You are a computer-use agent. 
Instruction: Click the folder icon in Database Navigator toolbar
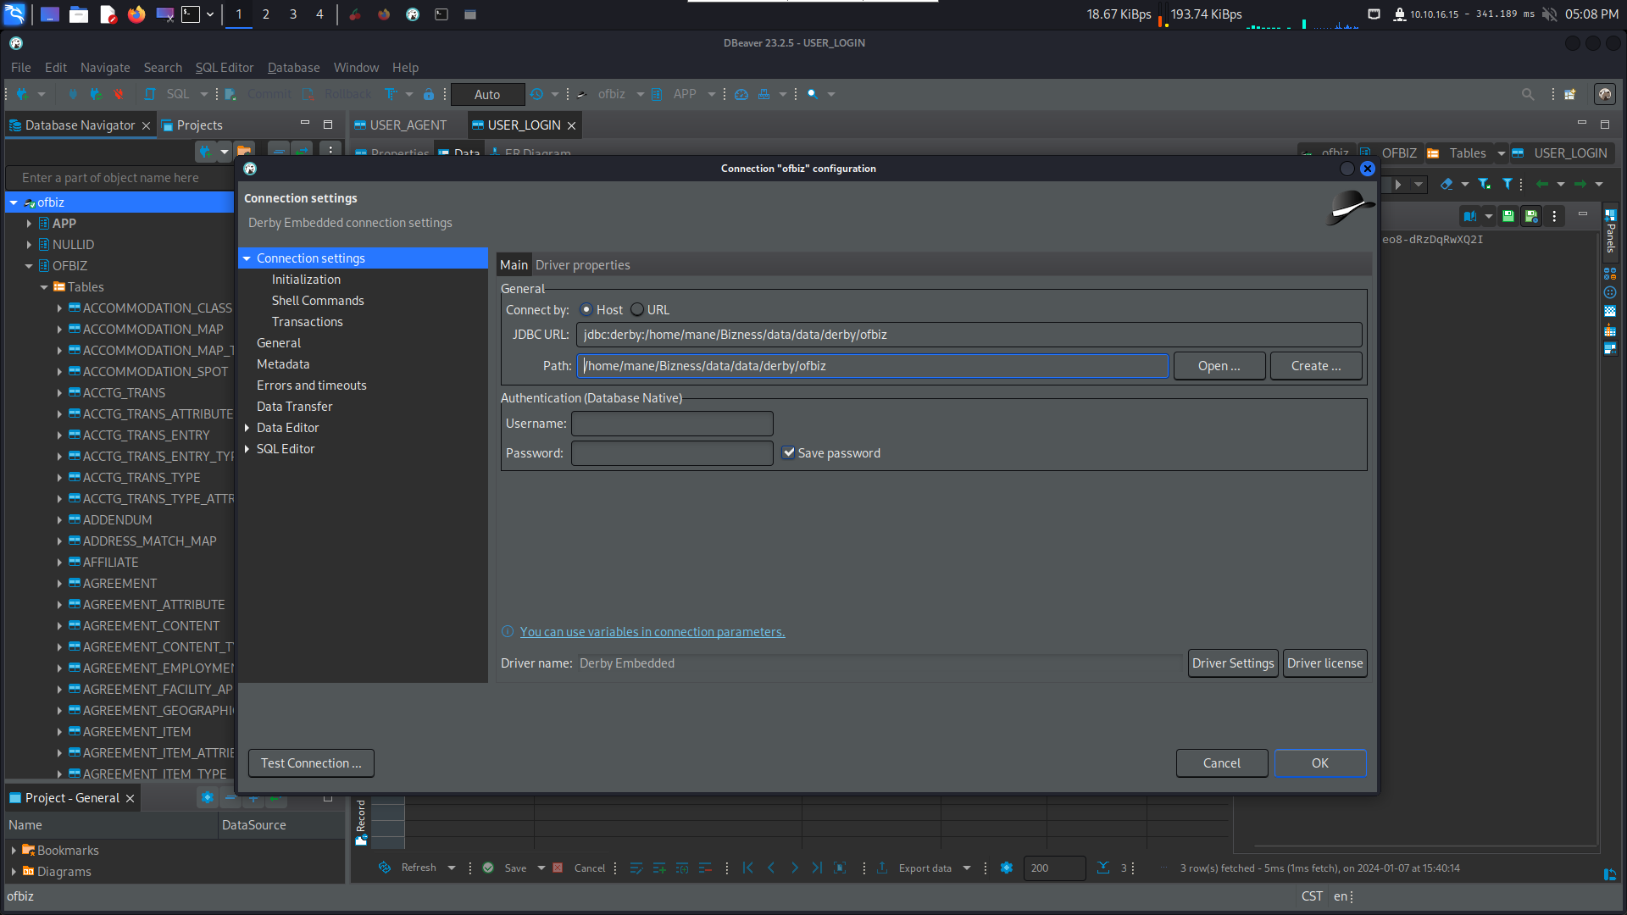pos(244,151)
